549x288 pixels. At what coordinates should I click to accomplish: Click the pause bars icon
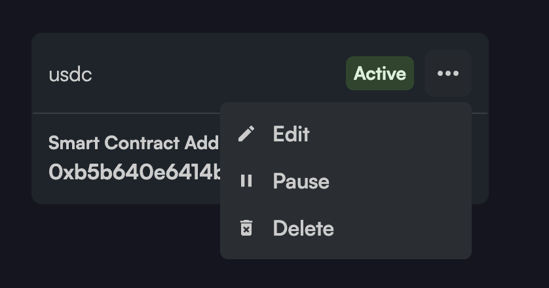[x=246, y=181]
